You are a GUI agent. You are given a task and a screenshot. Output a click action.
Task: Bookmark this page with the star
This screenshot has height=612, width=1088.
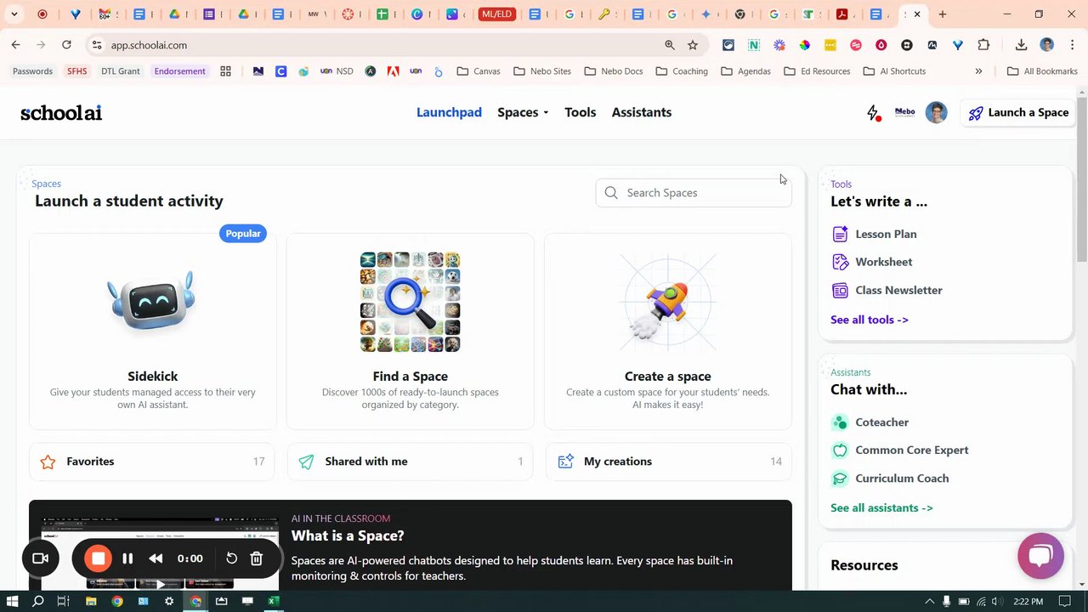click(x=693, y=45)
